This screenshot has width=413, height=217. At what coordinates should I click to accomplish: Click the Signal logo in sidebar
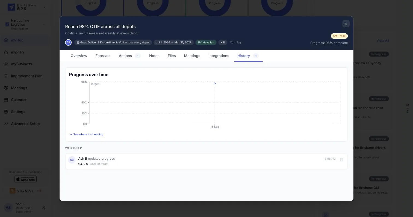[26, 191]
